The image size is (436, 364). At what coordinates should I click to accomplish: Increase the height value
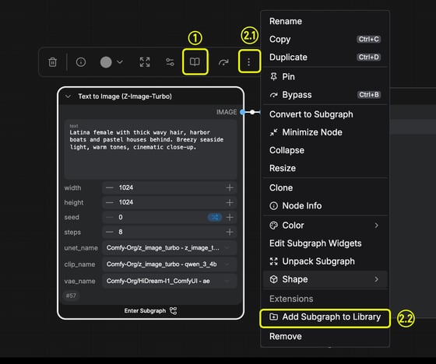coord(230,202)
